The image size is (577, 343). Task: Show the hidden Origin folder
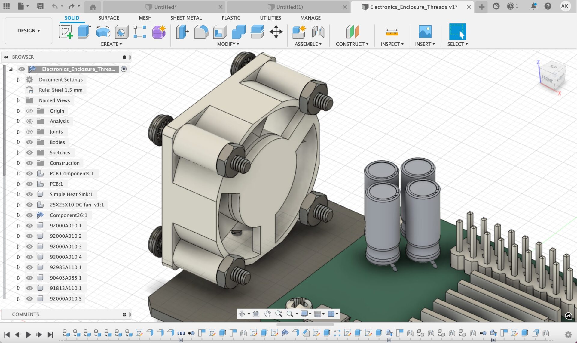(29, 111)
